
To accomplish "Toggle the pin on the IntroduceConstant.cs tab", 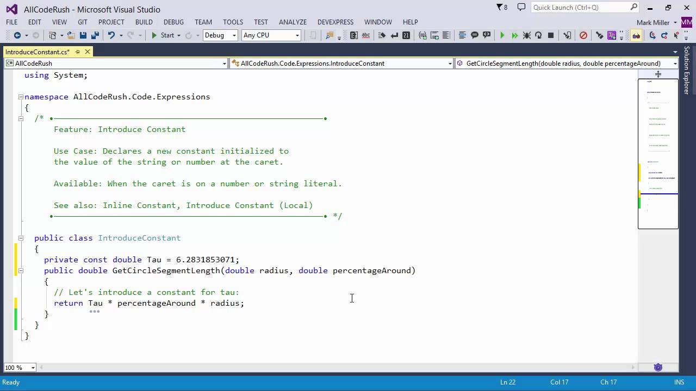I will pos(78,52).
